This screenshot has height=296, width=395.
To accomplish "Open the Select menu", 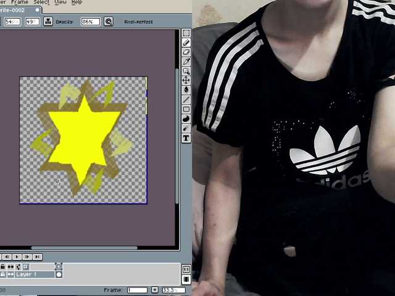I will [41, 2].
